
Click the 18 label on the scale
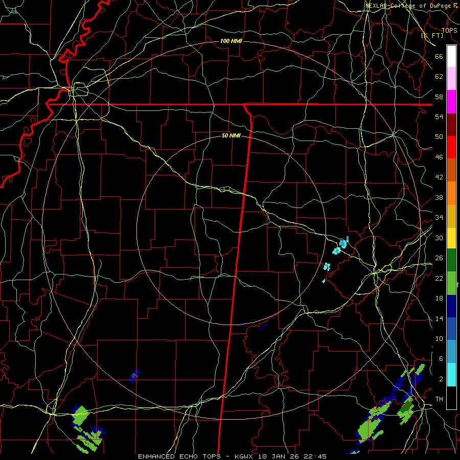pos(439,298)
